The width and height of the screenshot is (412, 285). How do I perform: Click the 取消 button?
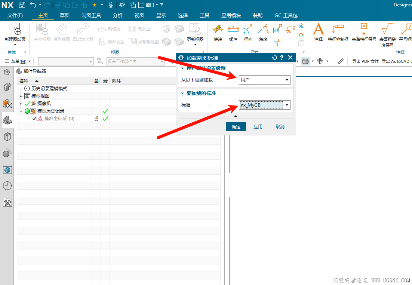point(280,127)
